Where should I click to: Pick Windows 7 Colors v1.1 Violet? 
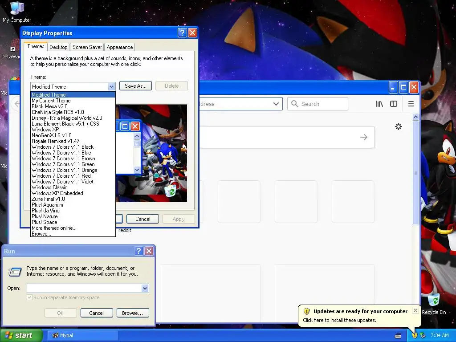(73, 182)
